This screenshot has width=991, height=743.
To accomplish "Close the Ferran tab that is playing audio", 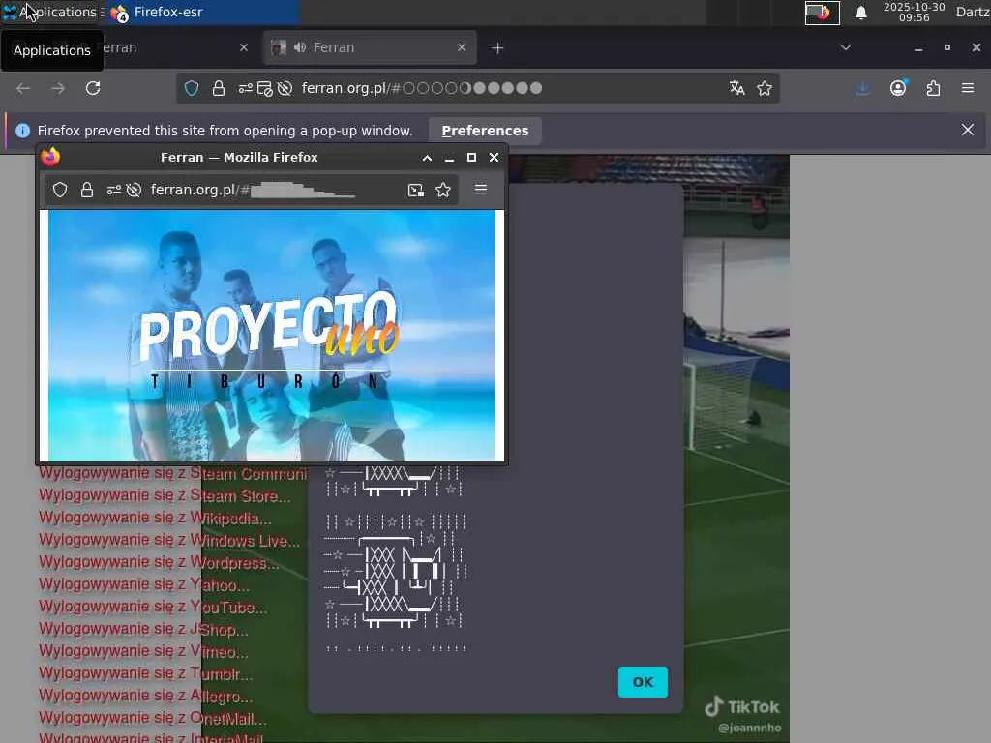I will point(462,47).
